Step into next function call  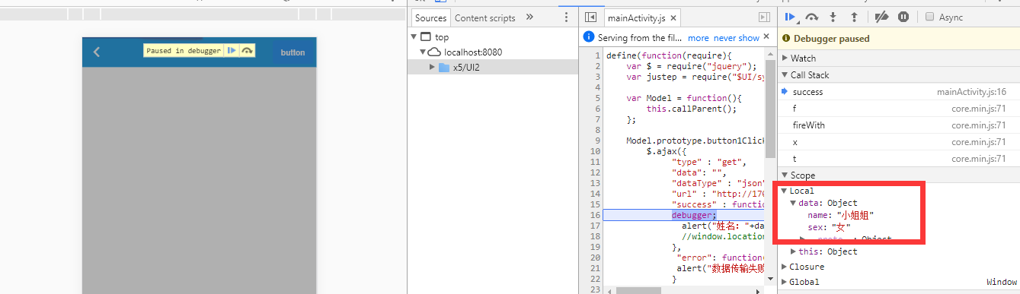pos(833,17)
